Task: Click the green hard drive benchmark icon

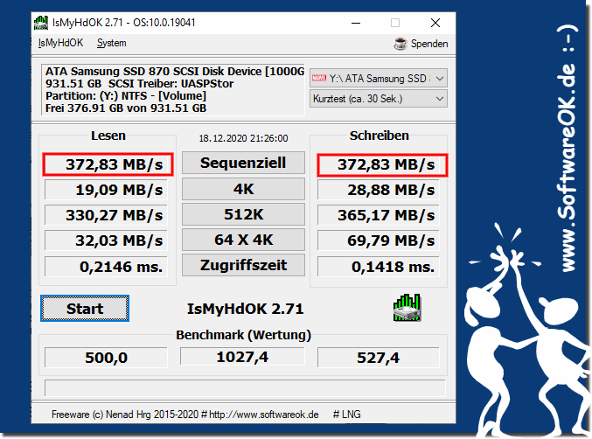Action: click(x=407, y=308)
